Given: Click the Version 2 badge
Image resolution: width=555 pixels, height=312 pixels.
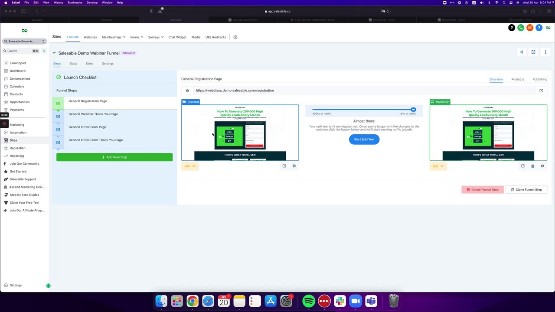Looking at the screenshot, I should 129,53.
